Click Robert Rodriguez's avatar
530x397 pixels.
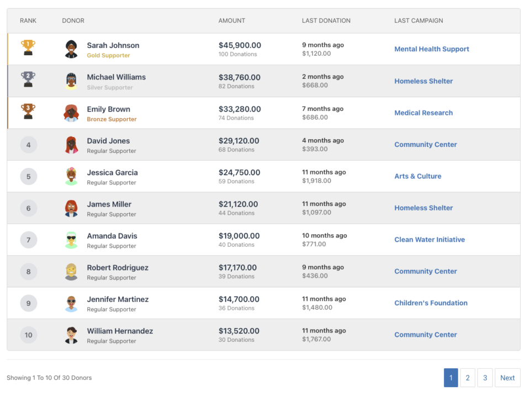pos(71,272)
